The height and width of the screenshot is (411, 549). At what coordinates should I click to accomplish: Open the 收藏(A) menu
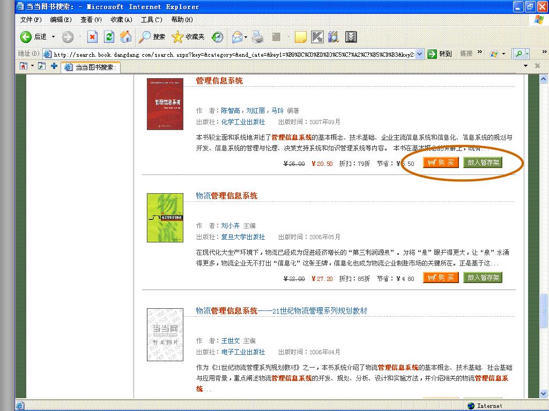[x=122, y=20]
